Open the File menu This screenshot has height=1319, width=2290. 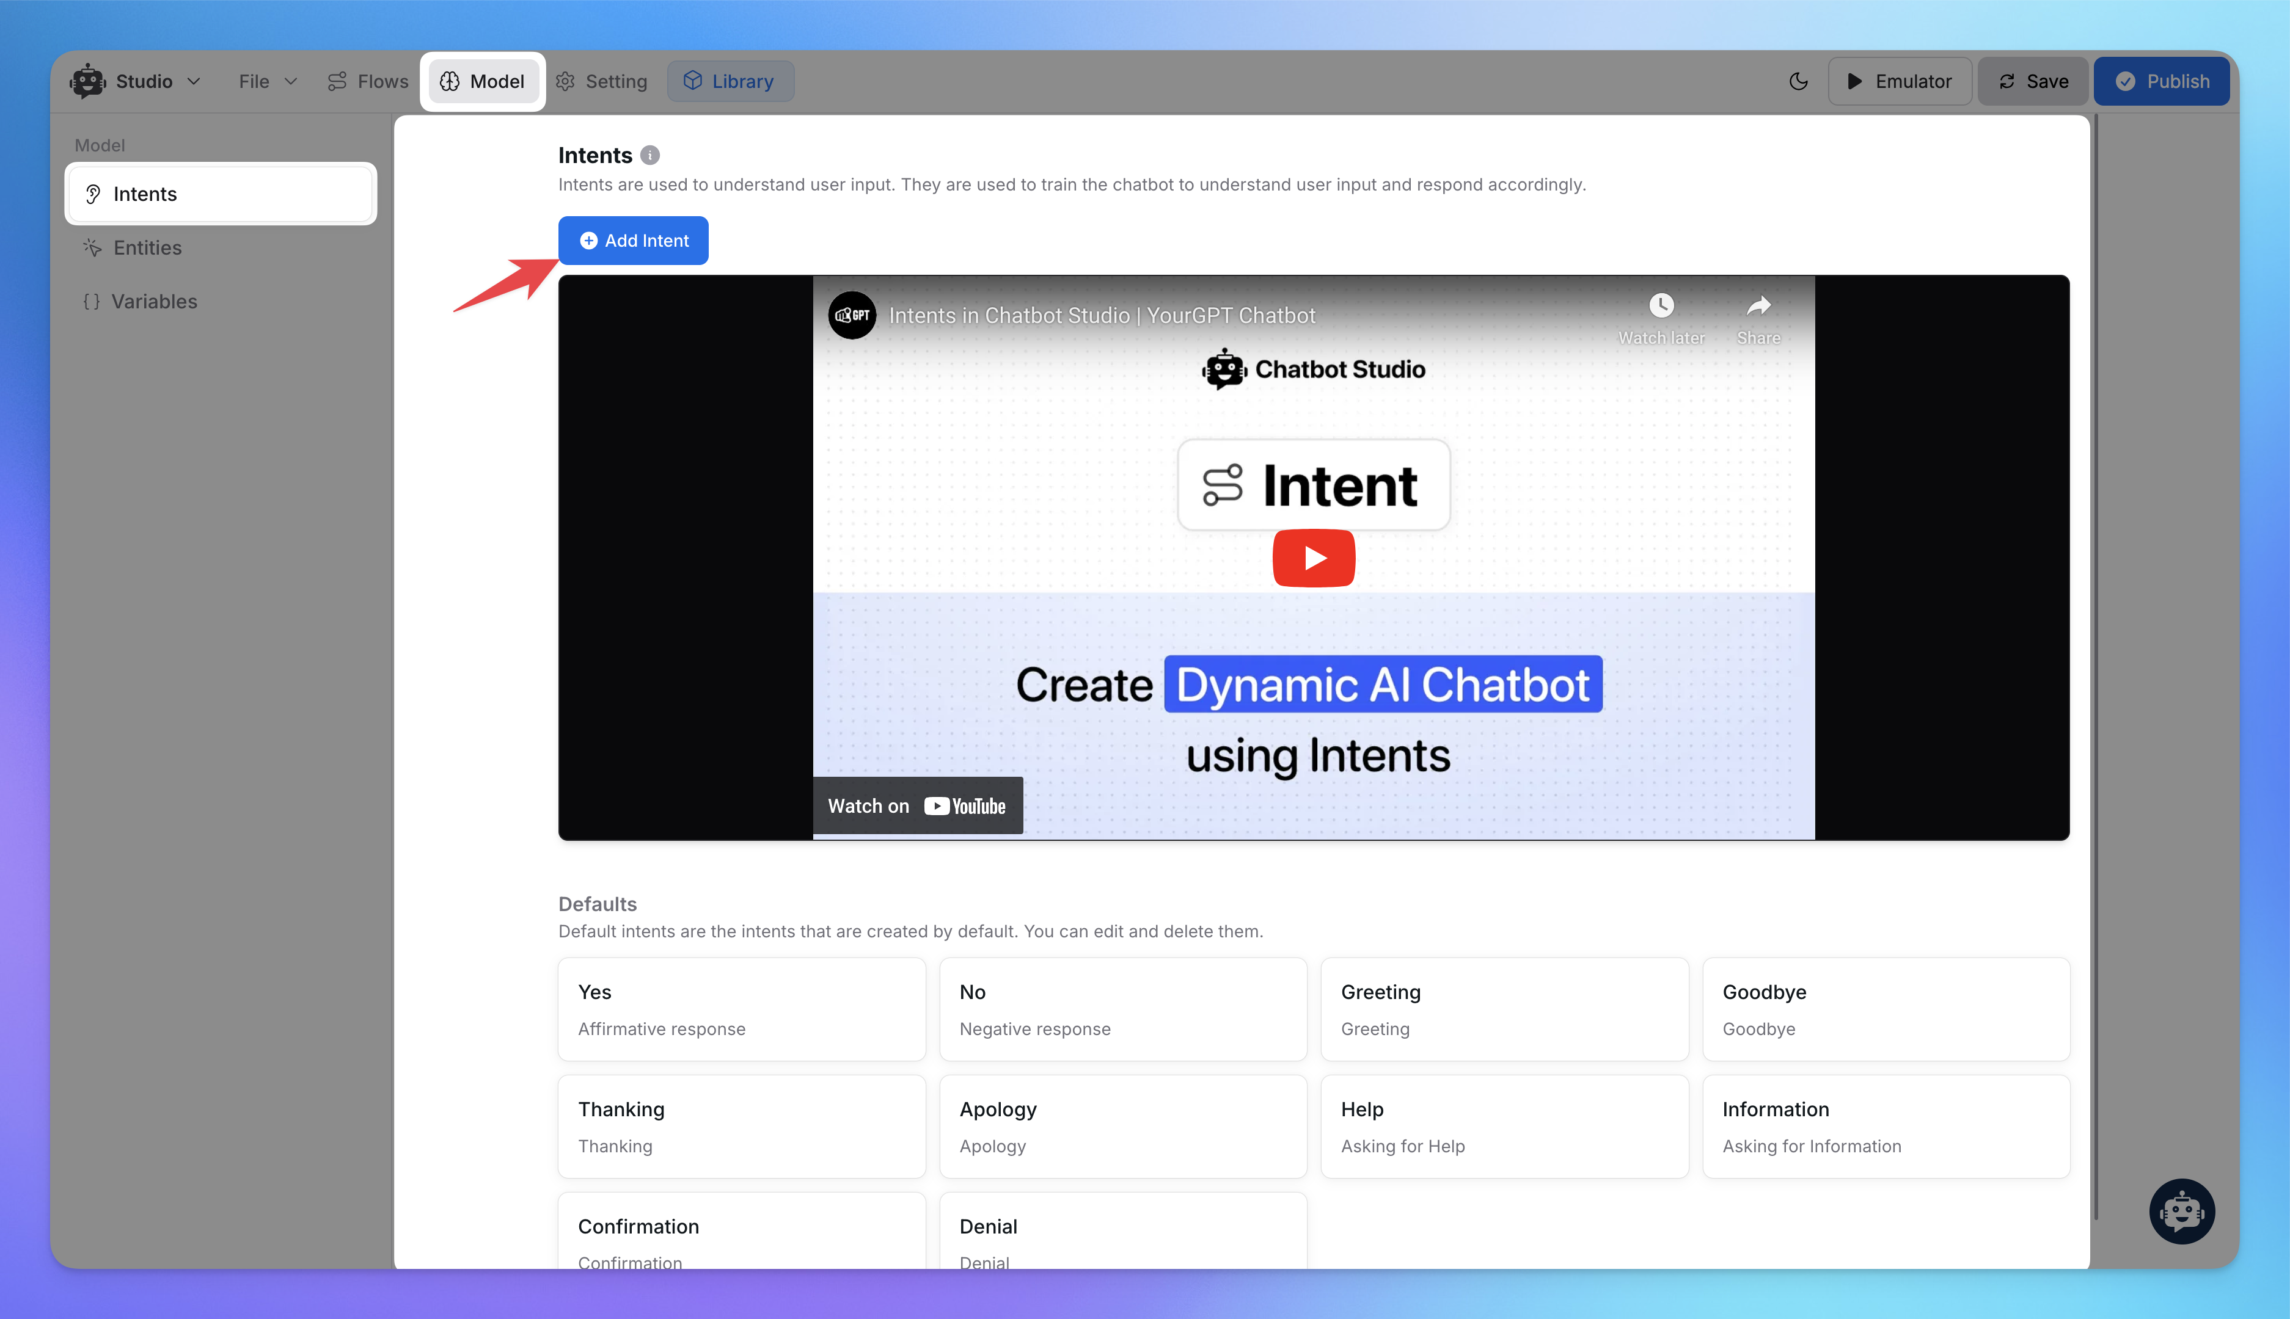coord(268,82)
